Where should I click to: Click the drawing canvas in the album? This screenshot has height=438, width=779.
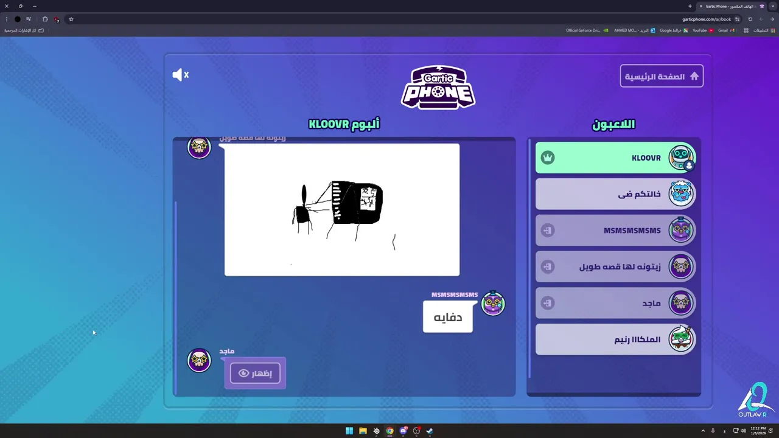coord(342,210)
